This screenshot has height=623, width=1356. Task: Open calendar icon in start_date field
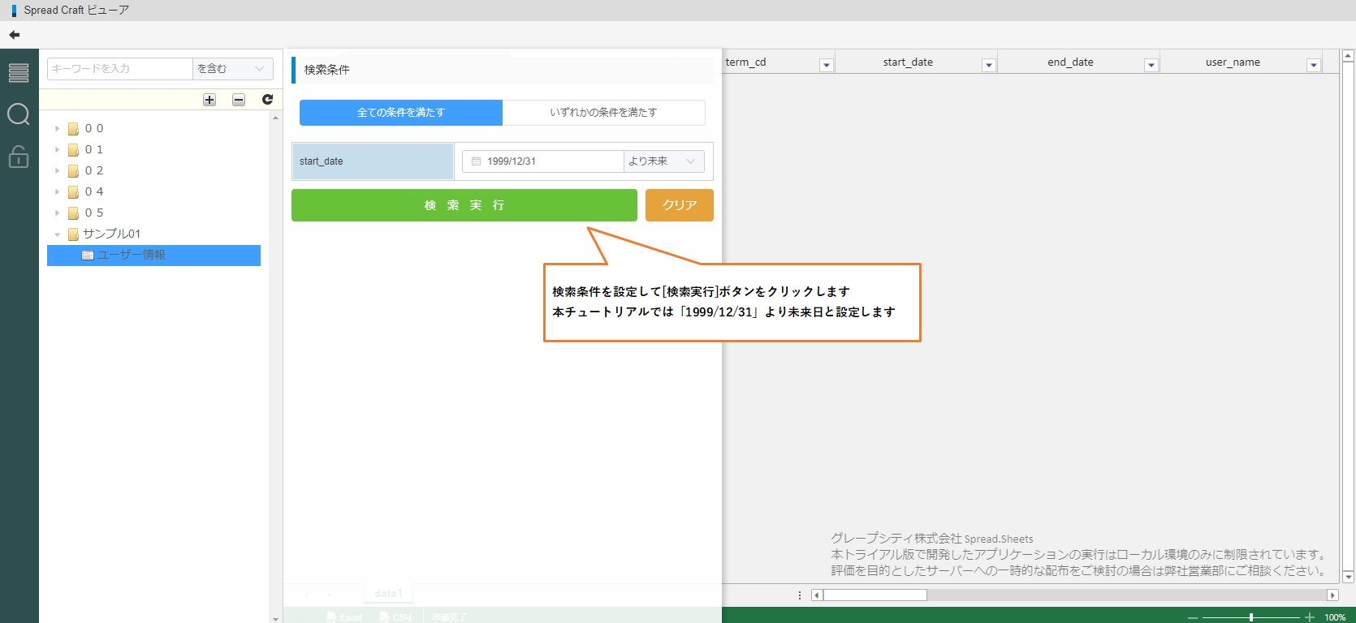click(476, 161)
